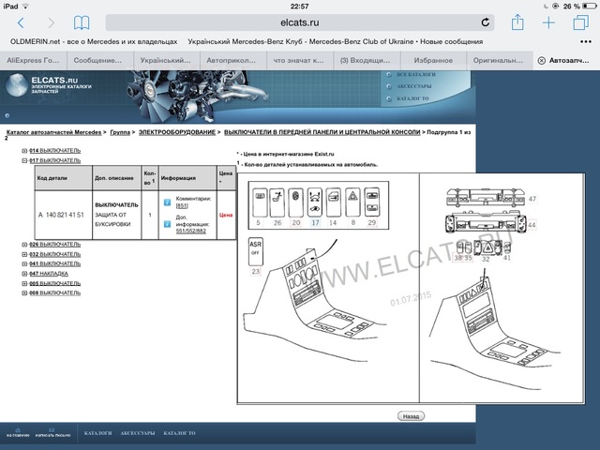Expand 008 ВЫКЛЮЧАТЕЛЬ node
This screenshot has width=600, height=450.
[24, 293]
